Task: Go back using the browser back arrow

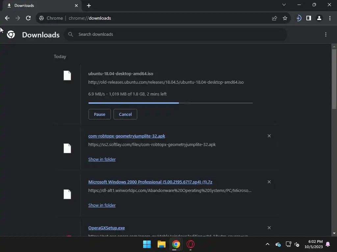Action: pos(7,18)
